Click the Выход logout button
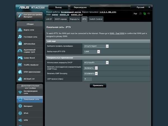 58,7
